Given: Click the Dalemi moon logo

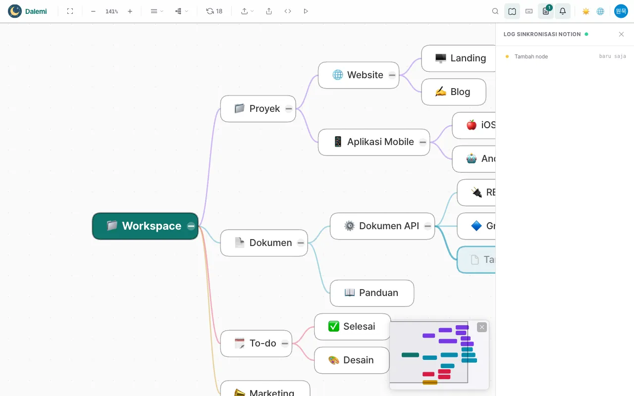Looking at the screenshot, I should pos(15,11).
